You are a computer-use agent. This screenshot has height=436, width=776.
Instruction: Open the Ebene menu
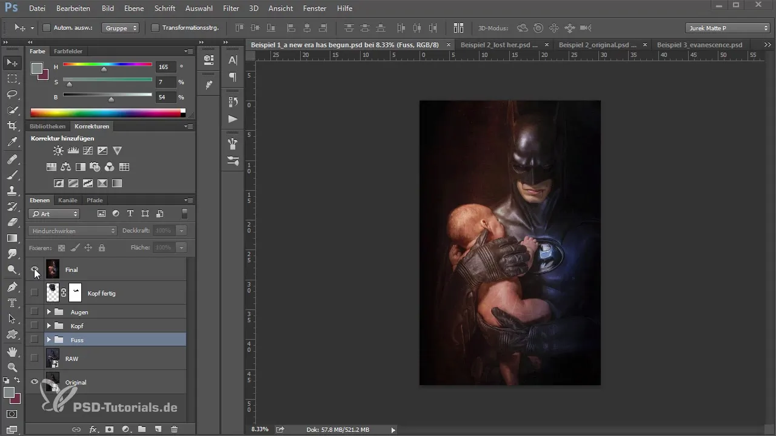pos(134,8)
